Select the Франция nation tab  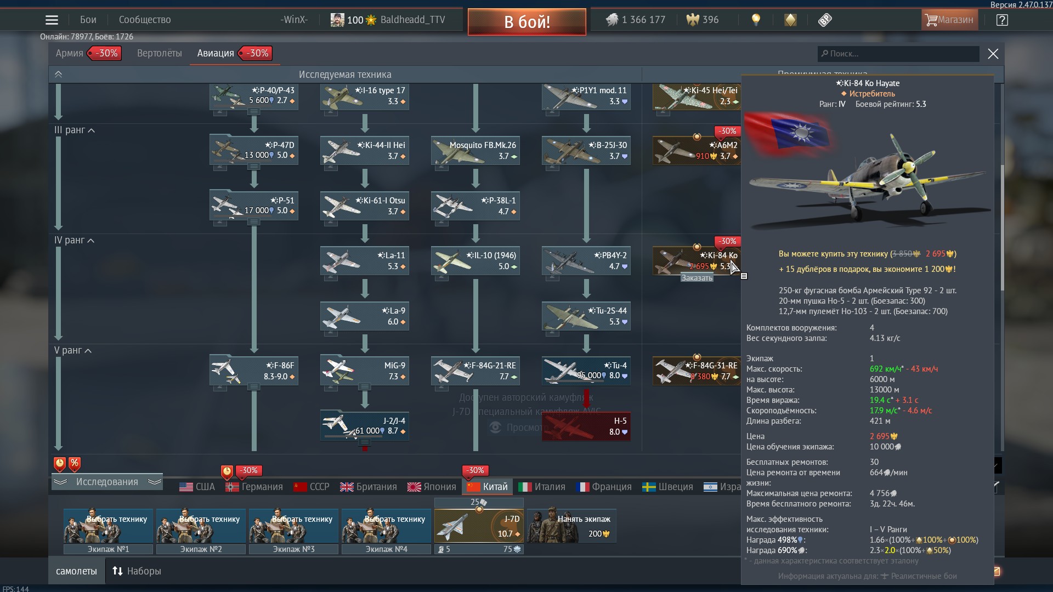pyautogui.click(x=604, y=487)
